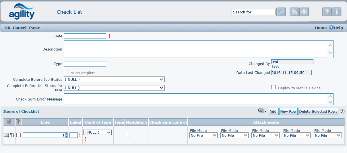Click into the Code input field

point(85,36)
